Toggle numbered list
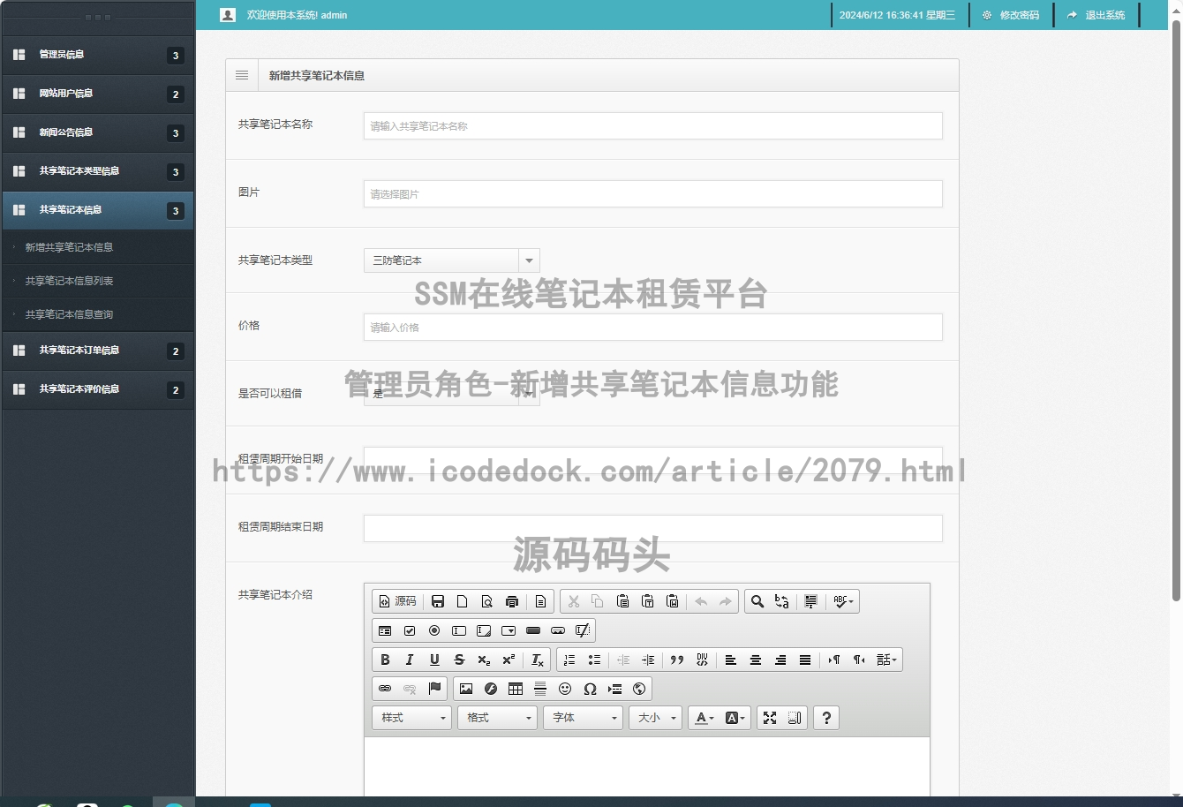The image size is (1183, 807). tap(569, 660)
